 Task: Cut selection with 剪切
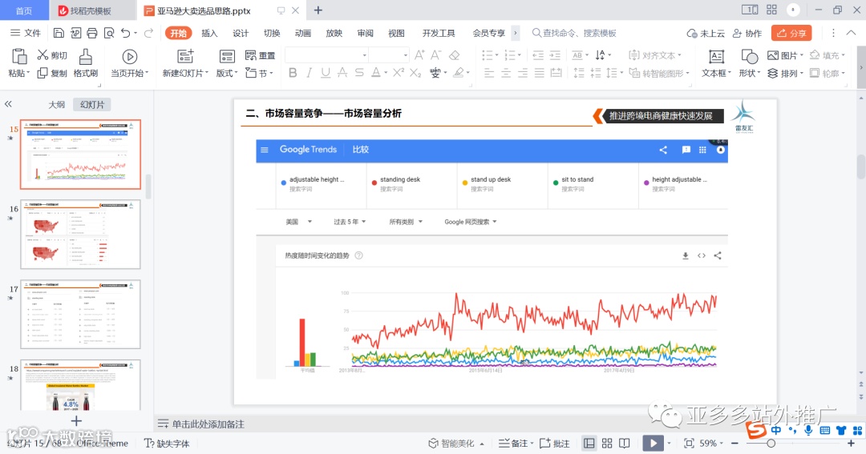(x=52, y=55)
